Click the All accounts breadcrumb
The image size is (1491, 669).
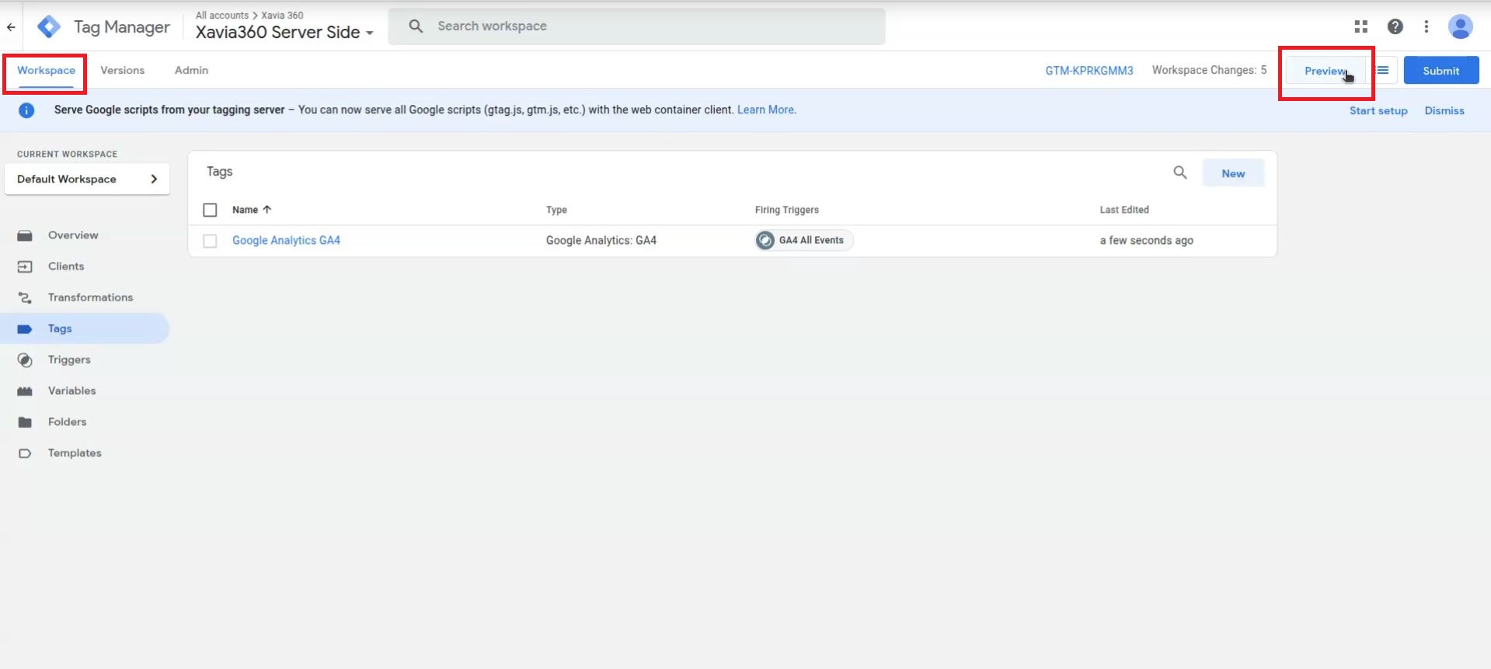(x=222, y=15)
